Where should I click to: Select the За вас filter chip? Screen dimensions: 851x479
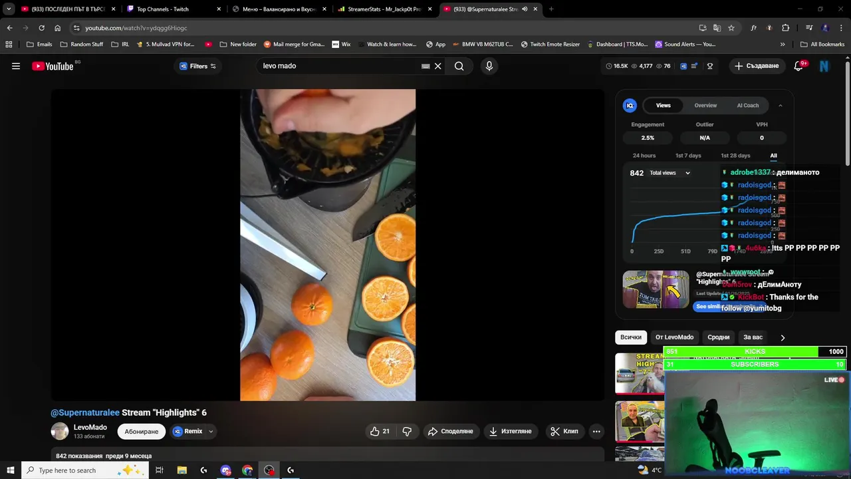tap(753, 337)
